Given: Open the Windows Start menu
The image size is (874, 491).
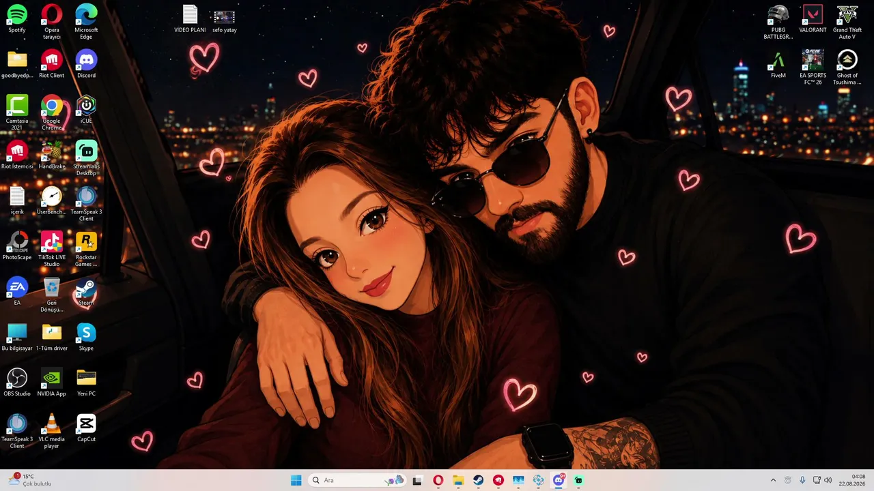Looking at the screenshot, I should point(296,480).
